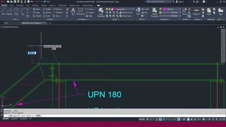Expand the Modify panel
Screen dimensions: 226x127
tap(50, 19)
